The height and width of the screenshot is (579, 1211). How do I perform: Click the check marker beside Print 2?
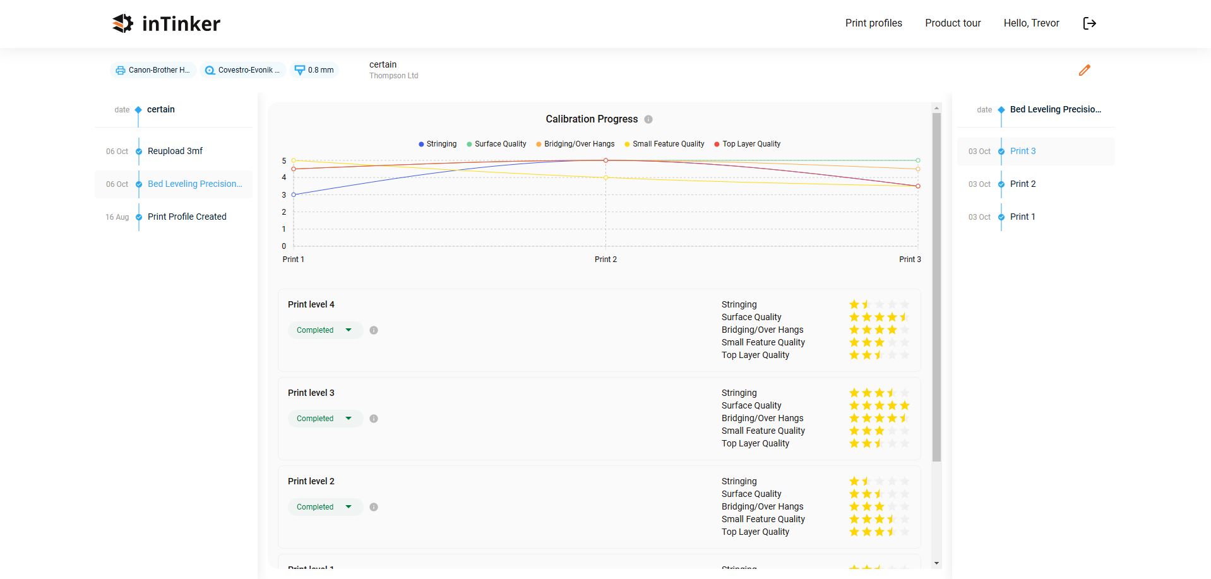[x=1001, y=184]
